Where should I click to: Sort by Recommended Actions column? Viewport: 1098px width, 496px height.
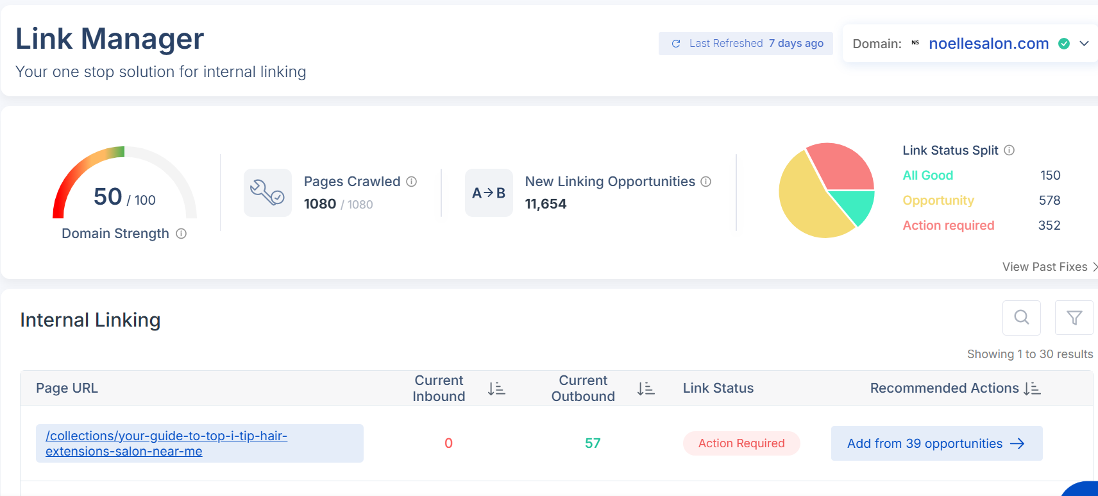1032,388
